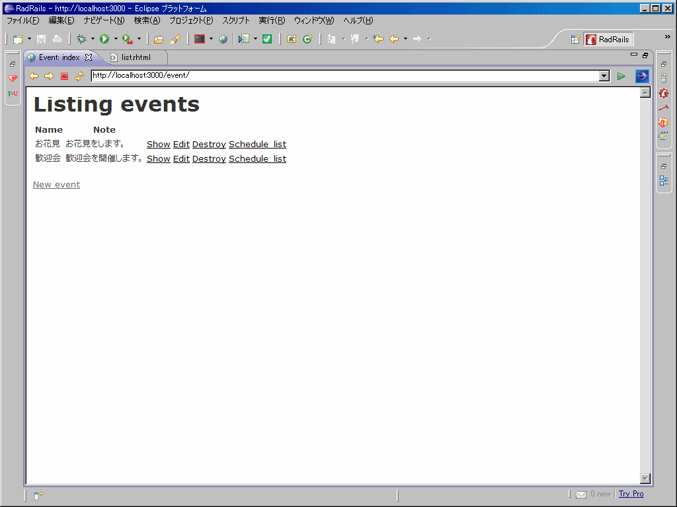Click the Save disk toolbar icon
Image resolution: width=677 pixels, height=507 pixels.
click(x=41, y=39)
